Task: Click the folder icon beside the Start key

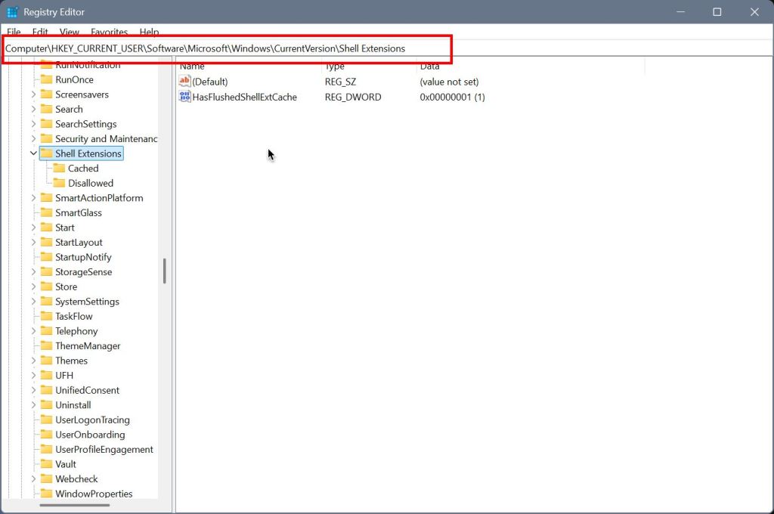Action: (x=46, y=228)
